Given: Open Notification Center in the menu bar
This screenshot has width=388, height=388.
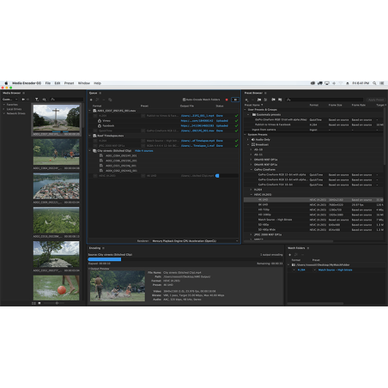Looking at the screenshot, I should (x=382, y=83).
